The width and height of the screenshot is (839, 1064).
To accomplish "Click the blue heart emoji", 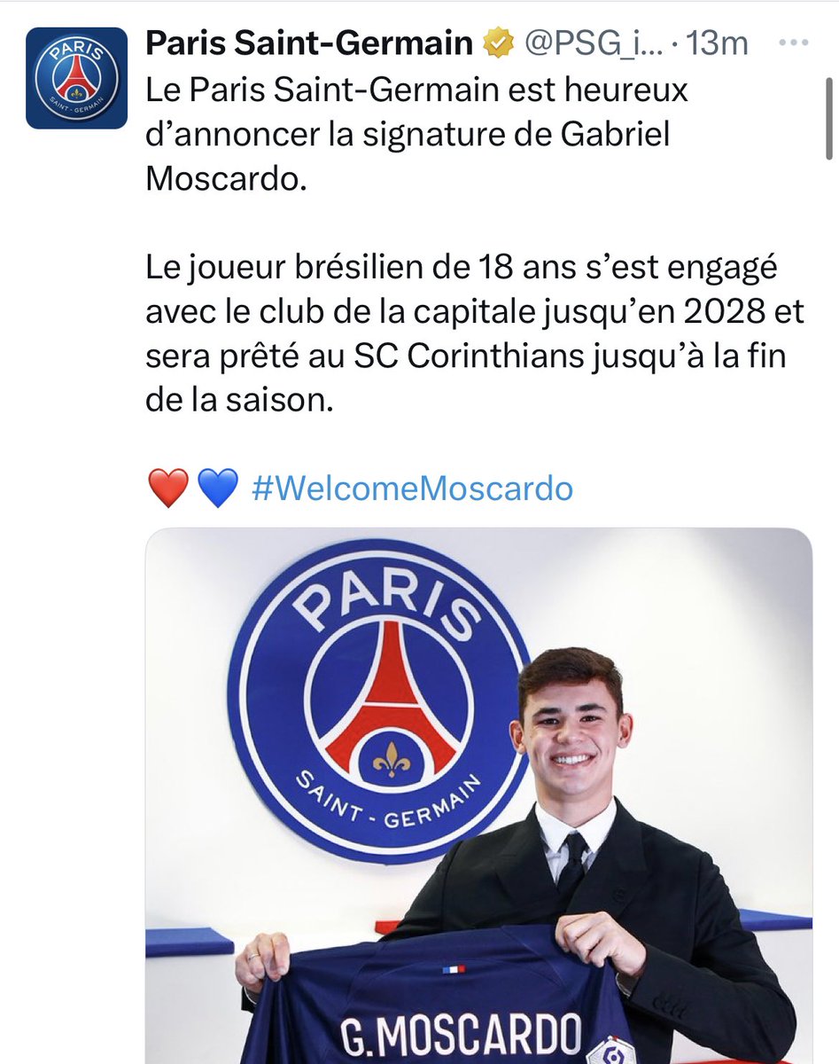I will coord(217,488).
